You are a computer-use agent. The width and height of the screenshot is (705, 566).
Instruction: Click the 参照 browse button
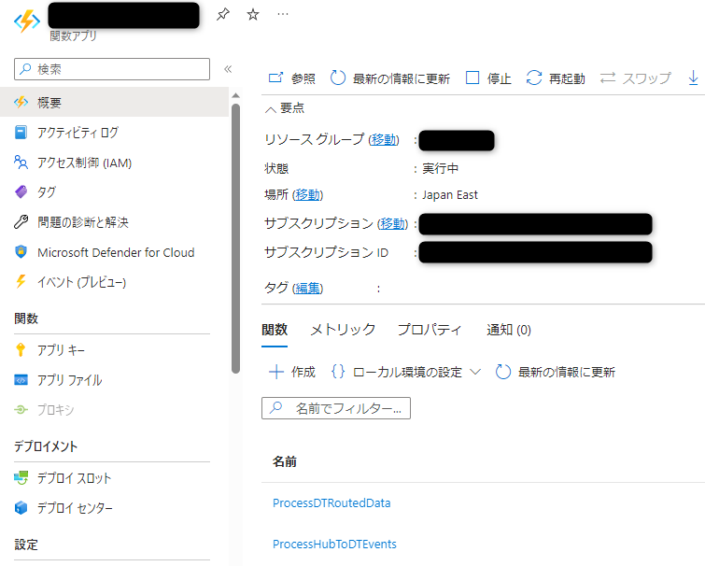(x=291, y=78)
